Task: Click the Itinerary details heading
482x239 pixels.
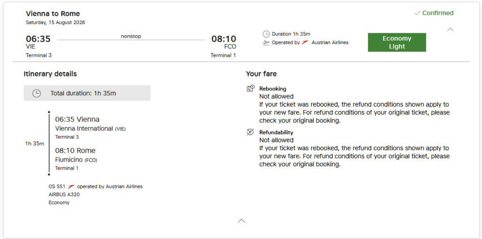Action: 50,74
